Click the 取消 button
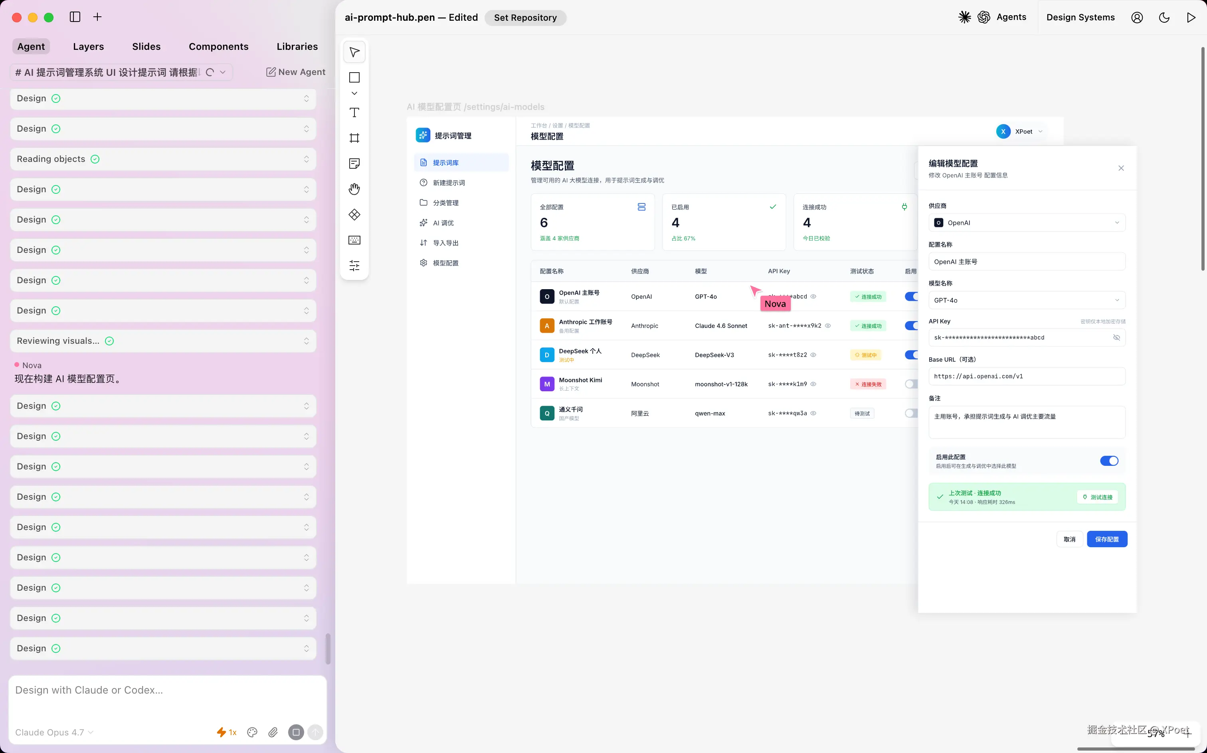1207x753 pixels. coord(1069,539)
